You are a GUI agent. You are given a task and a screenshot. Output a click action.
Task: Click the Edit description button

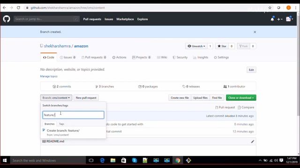[x=251, y=70]
